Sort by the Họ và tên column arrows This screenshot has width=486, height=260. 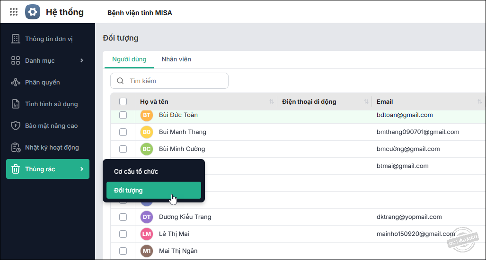click(272, 102)
